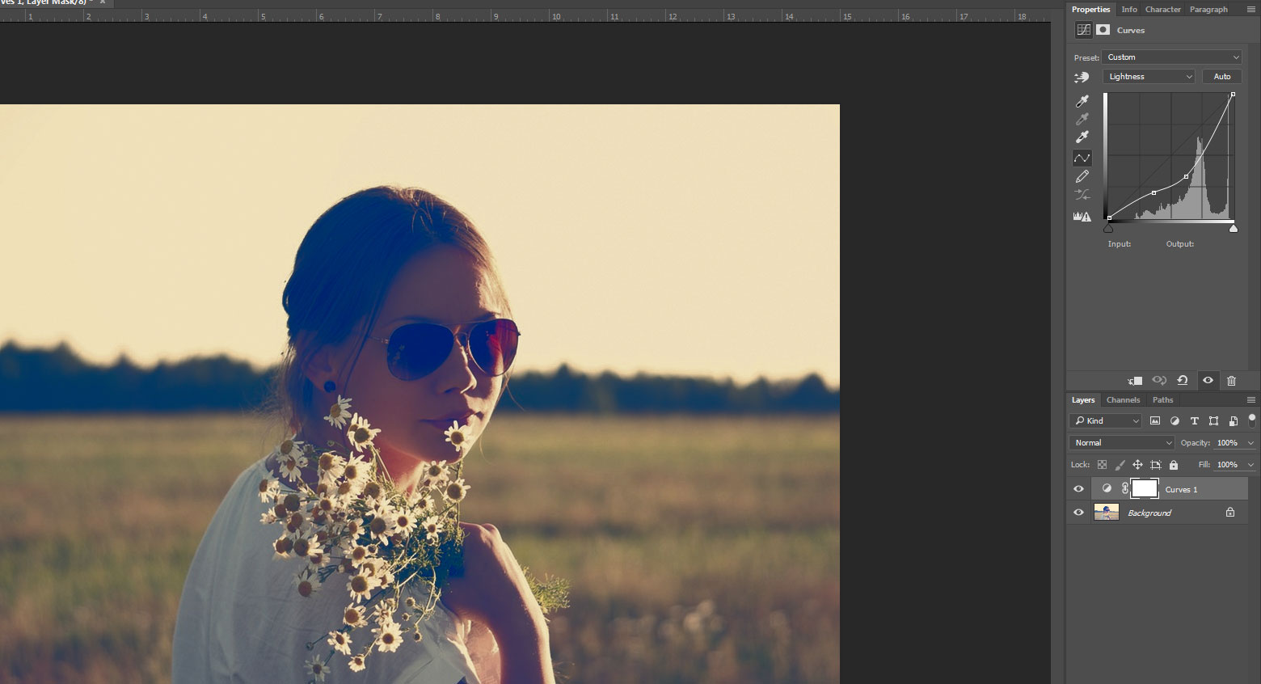Screen dimensions: 1261x684
Task: Filter layers by adjustment layers icon
Action: pos(1175,421)
